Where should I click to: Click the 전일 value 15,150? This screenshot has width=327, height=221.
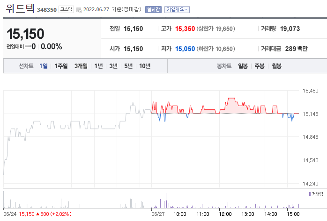point(133,29)
